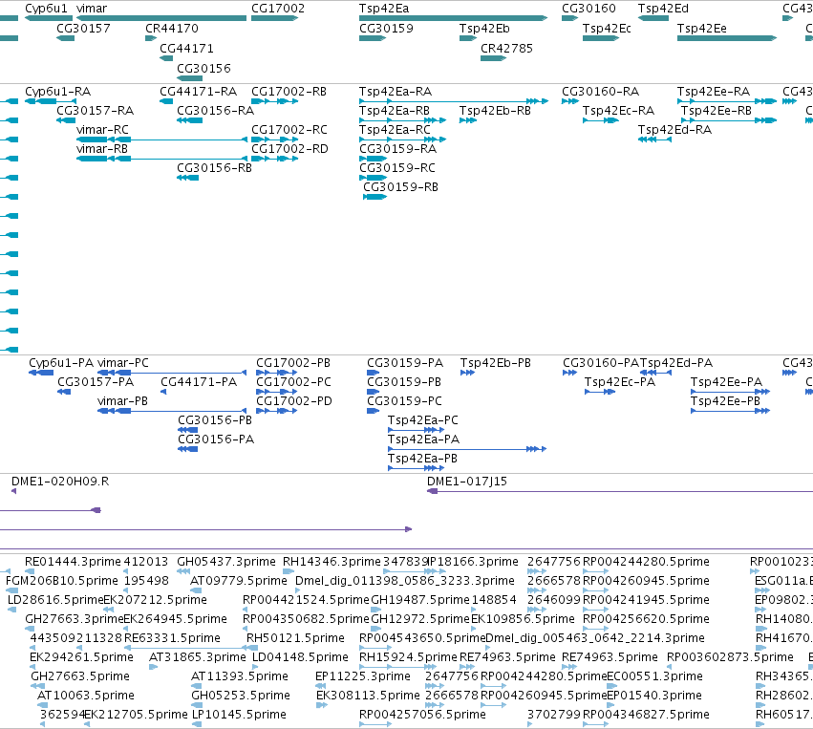This screenshot has height=729, width=813.
Task: Select the CG30157-RA transcript label
Action: [x=95, y=111]
